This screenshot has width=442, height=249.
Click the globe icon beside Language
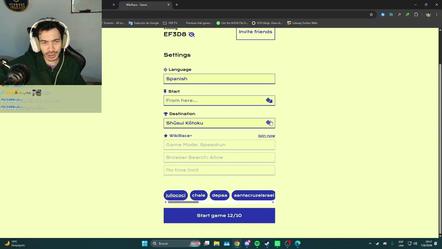click(165, 70)
